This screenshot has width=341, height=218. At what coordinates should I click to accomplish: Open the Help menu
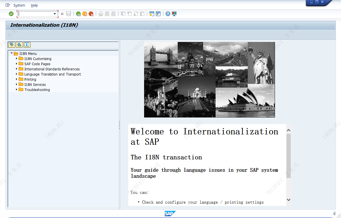[x=34, y=5]
